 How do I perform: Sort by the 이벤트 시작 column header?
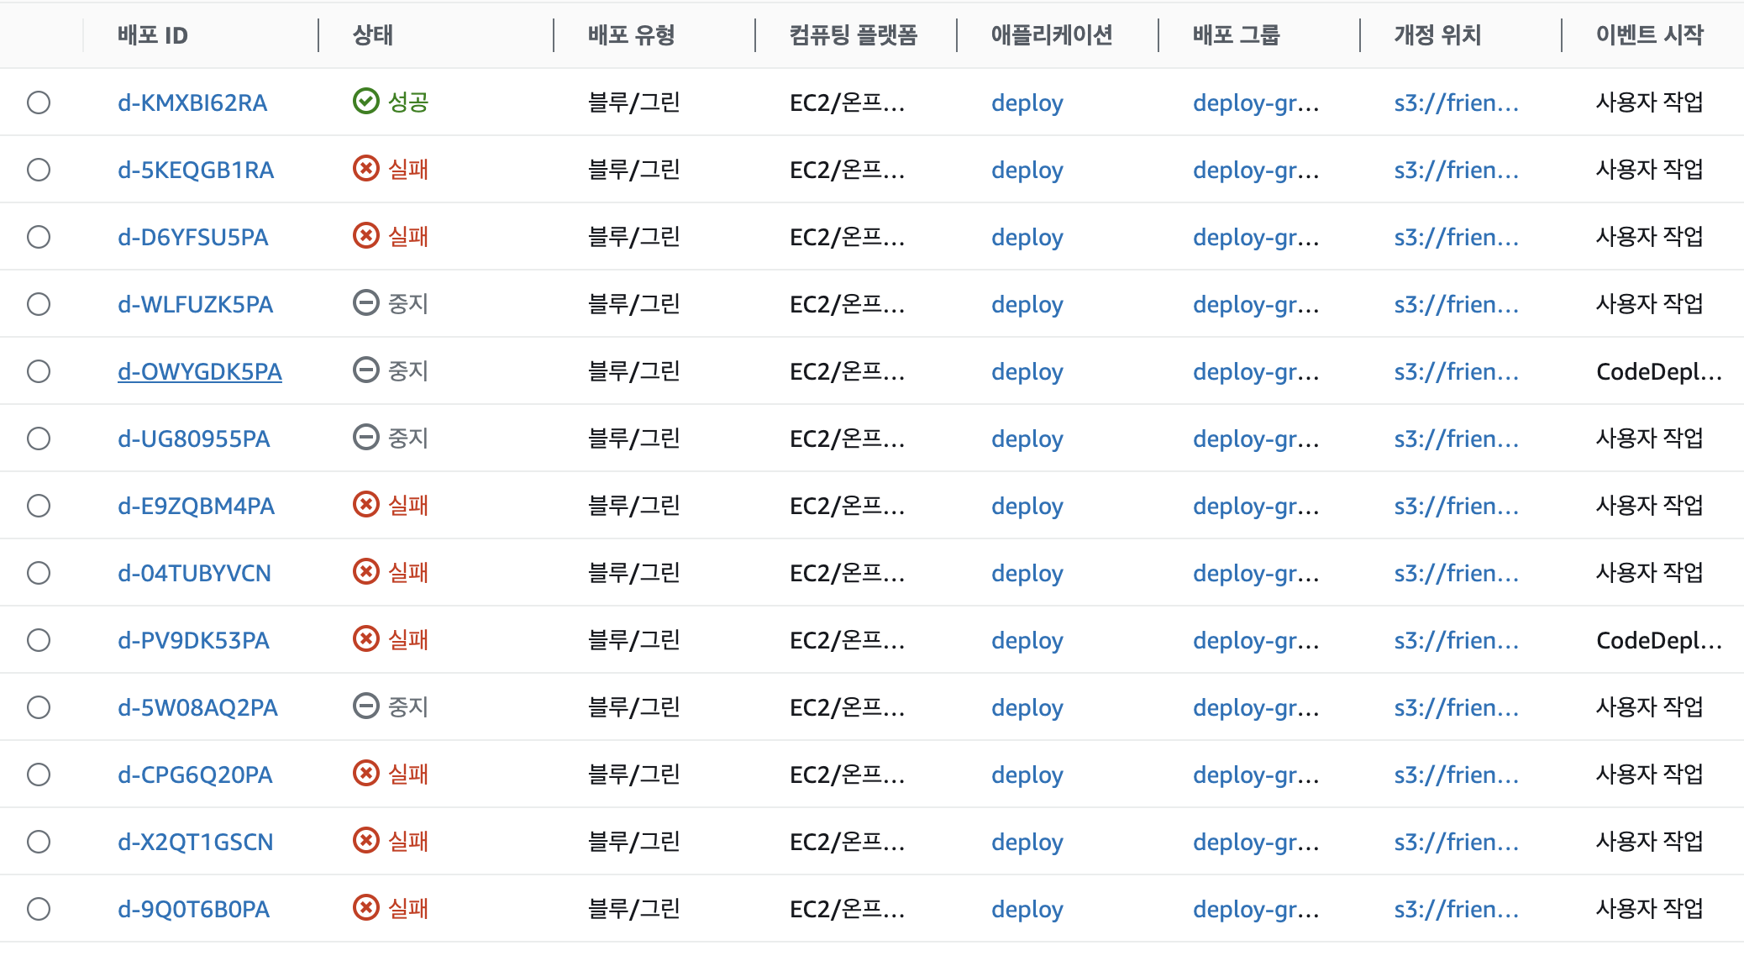[x=1649, y=35]
